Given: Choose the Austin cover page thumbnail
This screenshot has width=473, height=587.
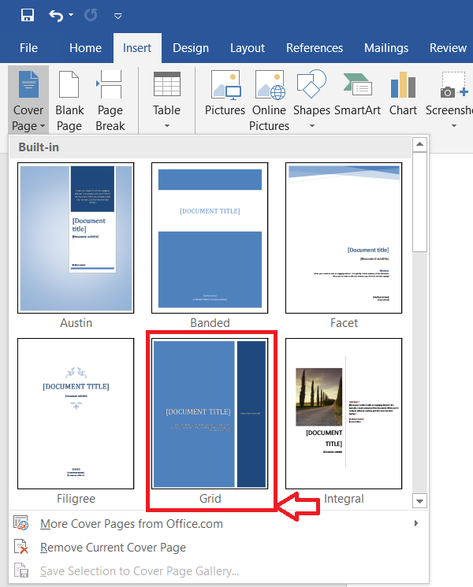Looking at the screenshot, I should 76,238.
